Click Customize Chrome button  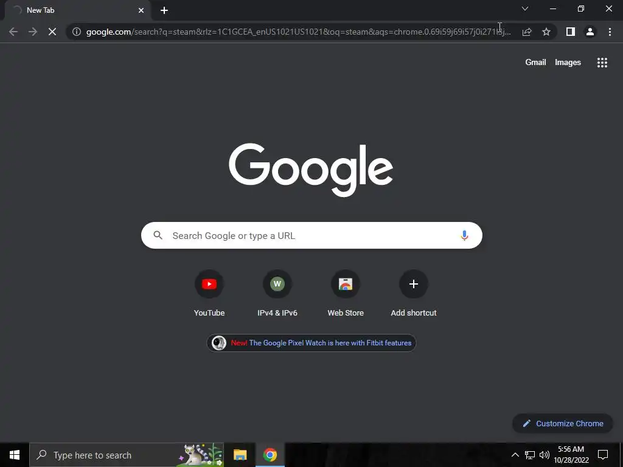(563, 423)
